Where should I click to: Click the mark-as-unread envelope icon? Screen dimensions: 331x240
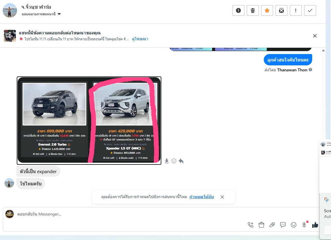point(281,10)
